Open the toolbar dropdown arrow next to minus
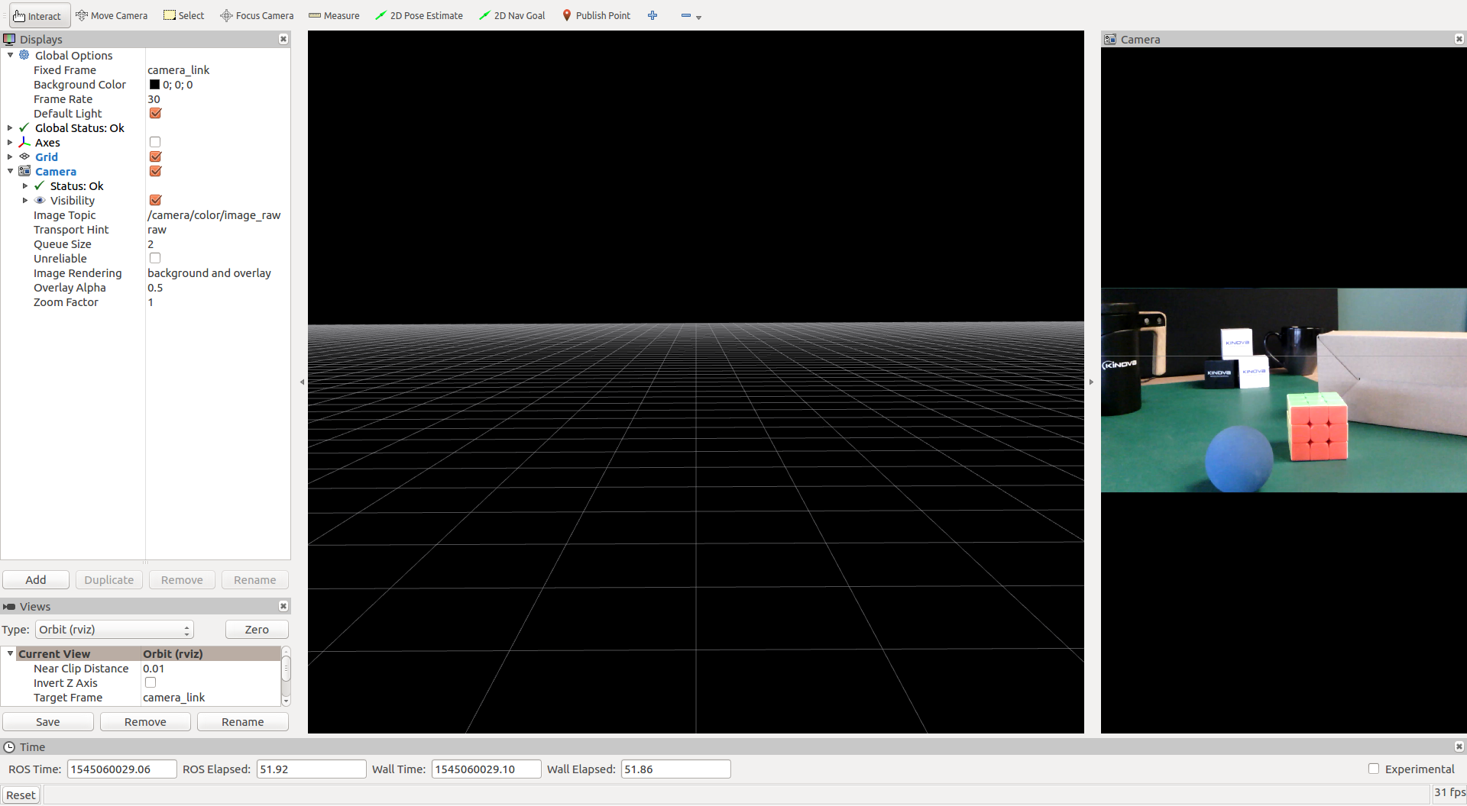 (698, 17)
